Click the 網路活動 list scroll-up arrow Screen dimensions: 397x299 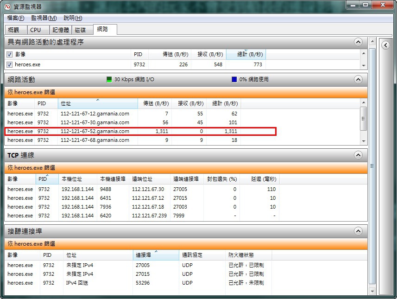[364, 102]
